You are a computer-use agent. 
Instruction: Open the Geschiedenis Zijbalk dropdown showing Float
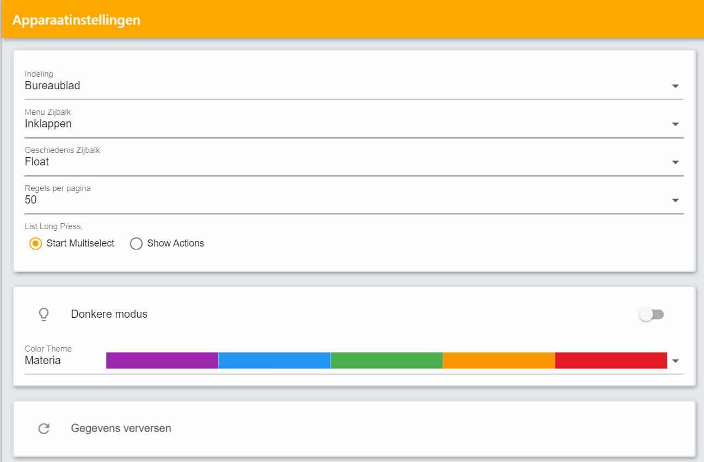[x=218, y=162]
